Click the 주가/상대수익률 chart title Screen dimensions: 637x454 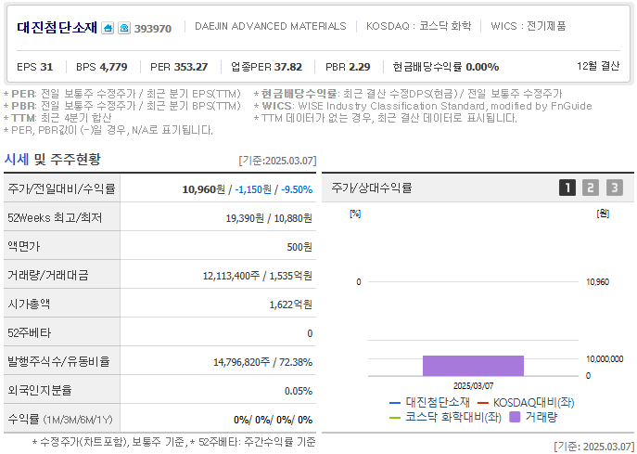point(371,188)
